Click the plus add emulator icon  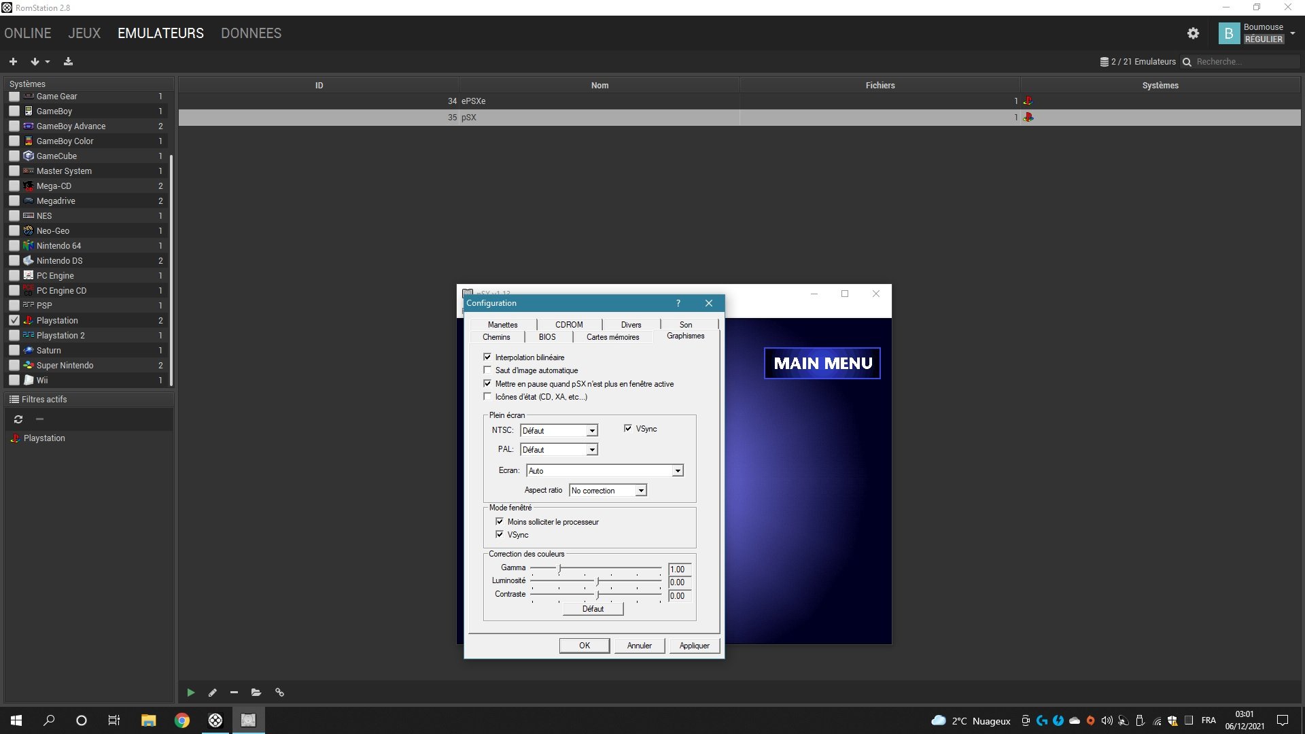[13, 61]
